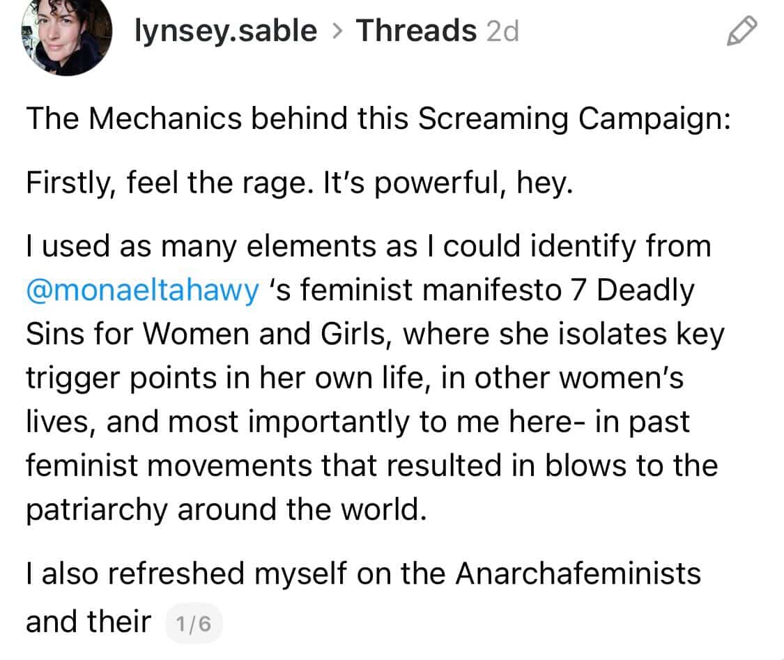
Task: Tap the word 'Anarchafeminists'
Action: [578, 573]
